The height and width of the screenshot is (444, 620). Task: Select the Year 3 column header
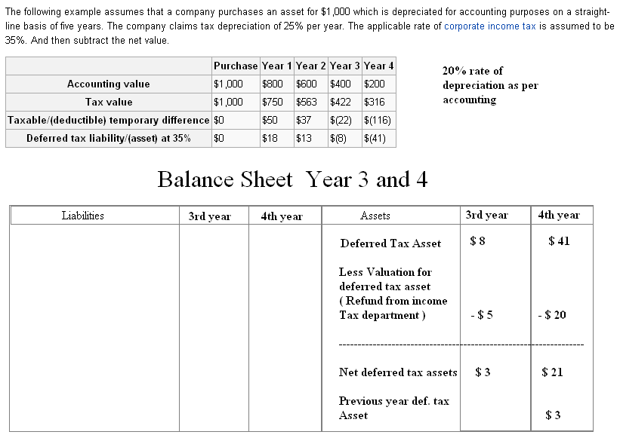(x=344, y=66)
